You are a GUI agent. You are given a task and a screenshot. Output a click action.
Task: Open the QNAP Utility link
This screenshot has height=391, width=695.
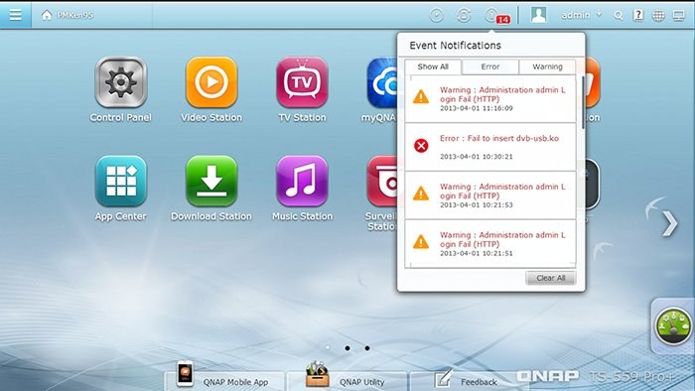pos(347,380)
